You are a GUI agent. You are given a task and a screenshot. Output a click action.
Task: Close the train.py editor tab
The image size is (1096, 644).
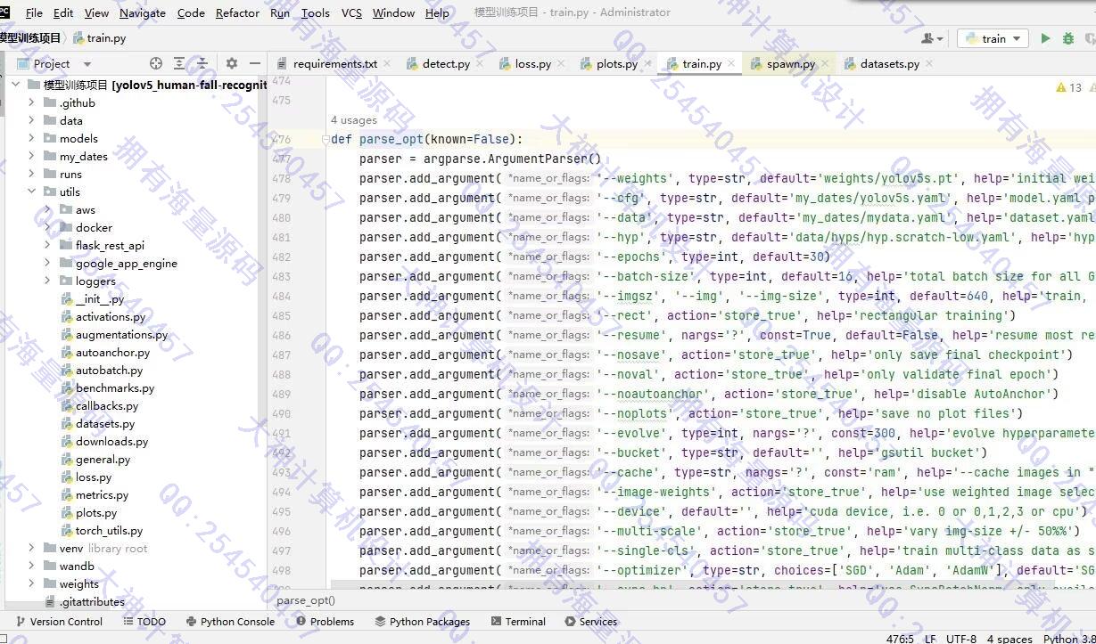(731, 64)
